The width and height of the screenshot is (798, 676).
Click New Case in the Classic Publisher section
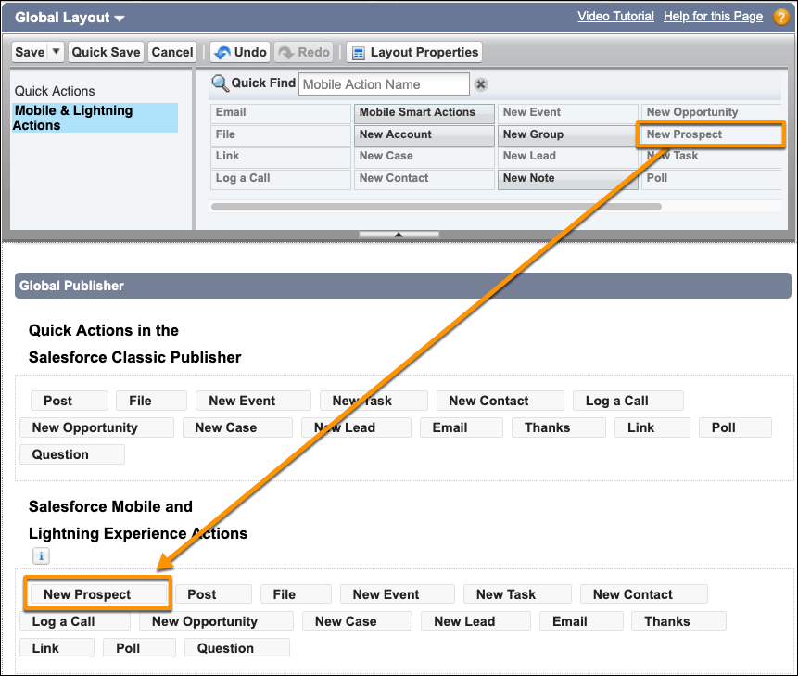click(x=237, y=427)
